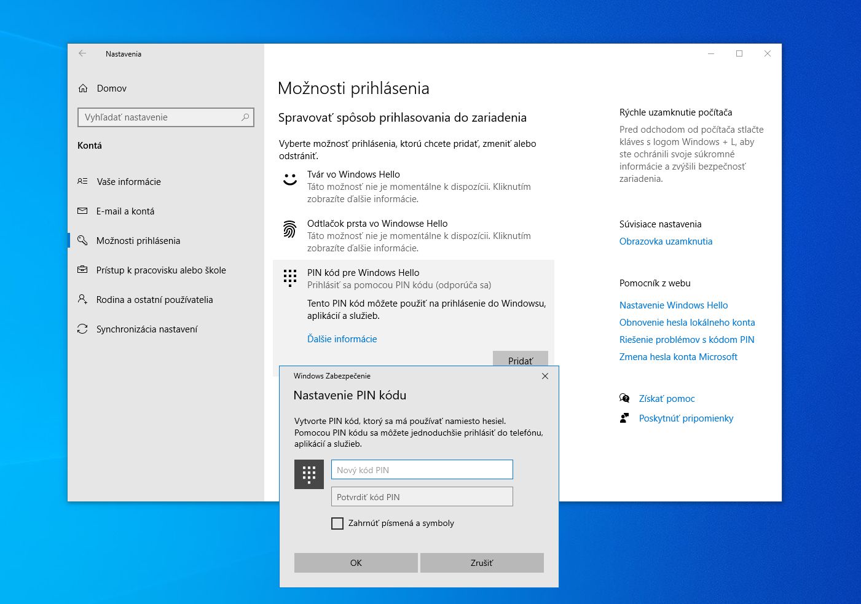Open Nastavenie Windows Hello help link

pos(674,305)
